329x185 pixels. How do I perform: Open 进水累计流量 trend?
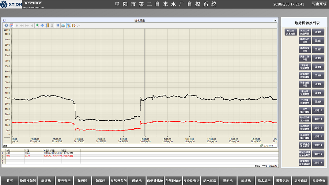[x=305, y=110]
